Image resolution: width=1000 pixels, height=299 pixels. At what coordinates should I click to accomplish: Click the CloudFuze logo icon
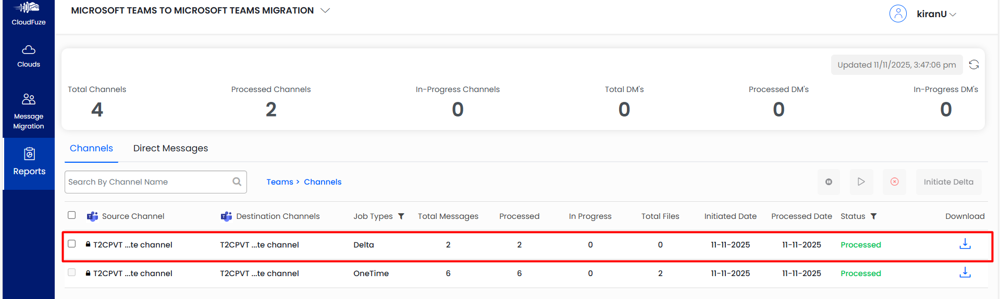click(x=27, y=7)
